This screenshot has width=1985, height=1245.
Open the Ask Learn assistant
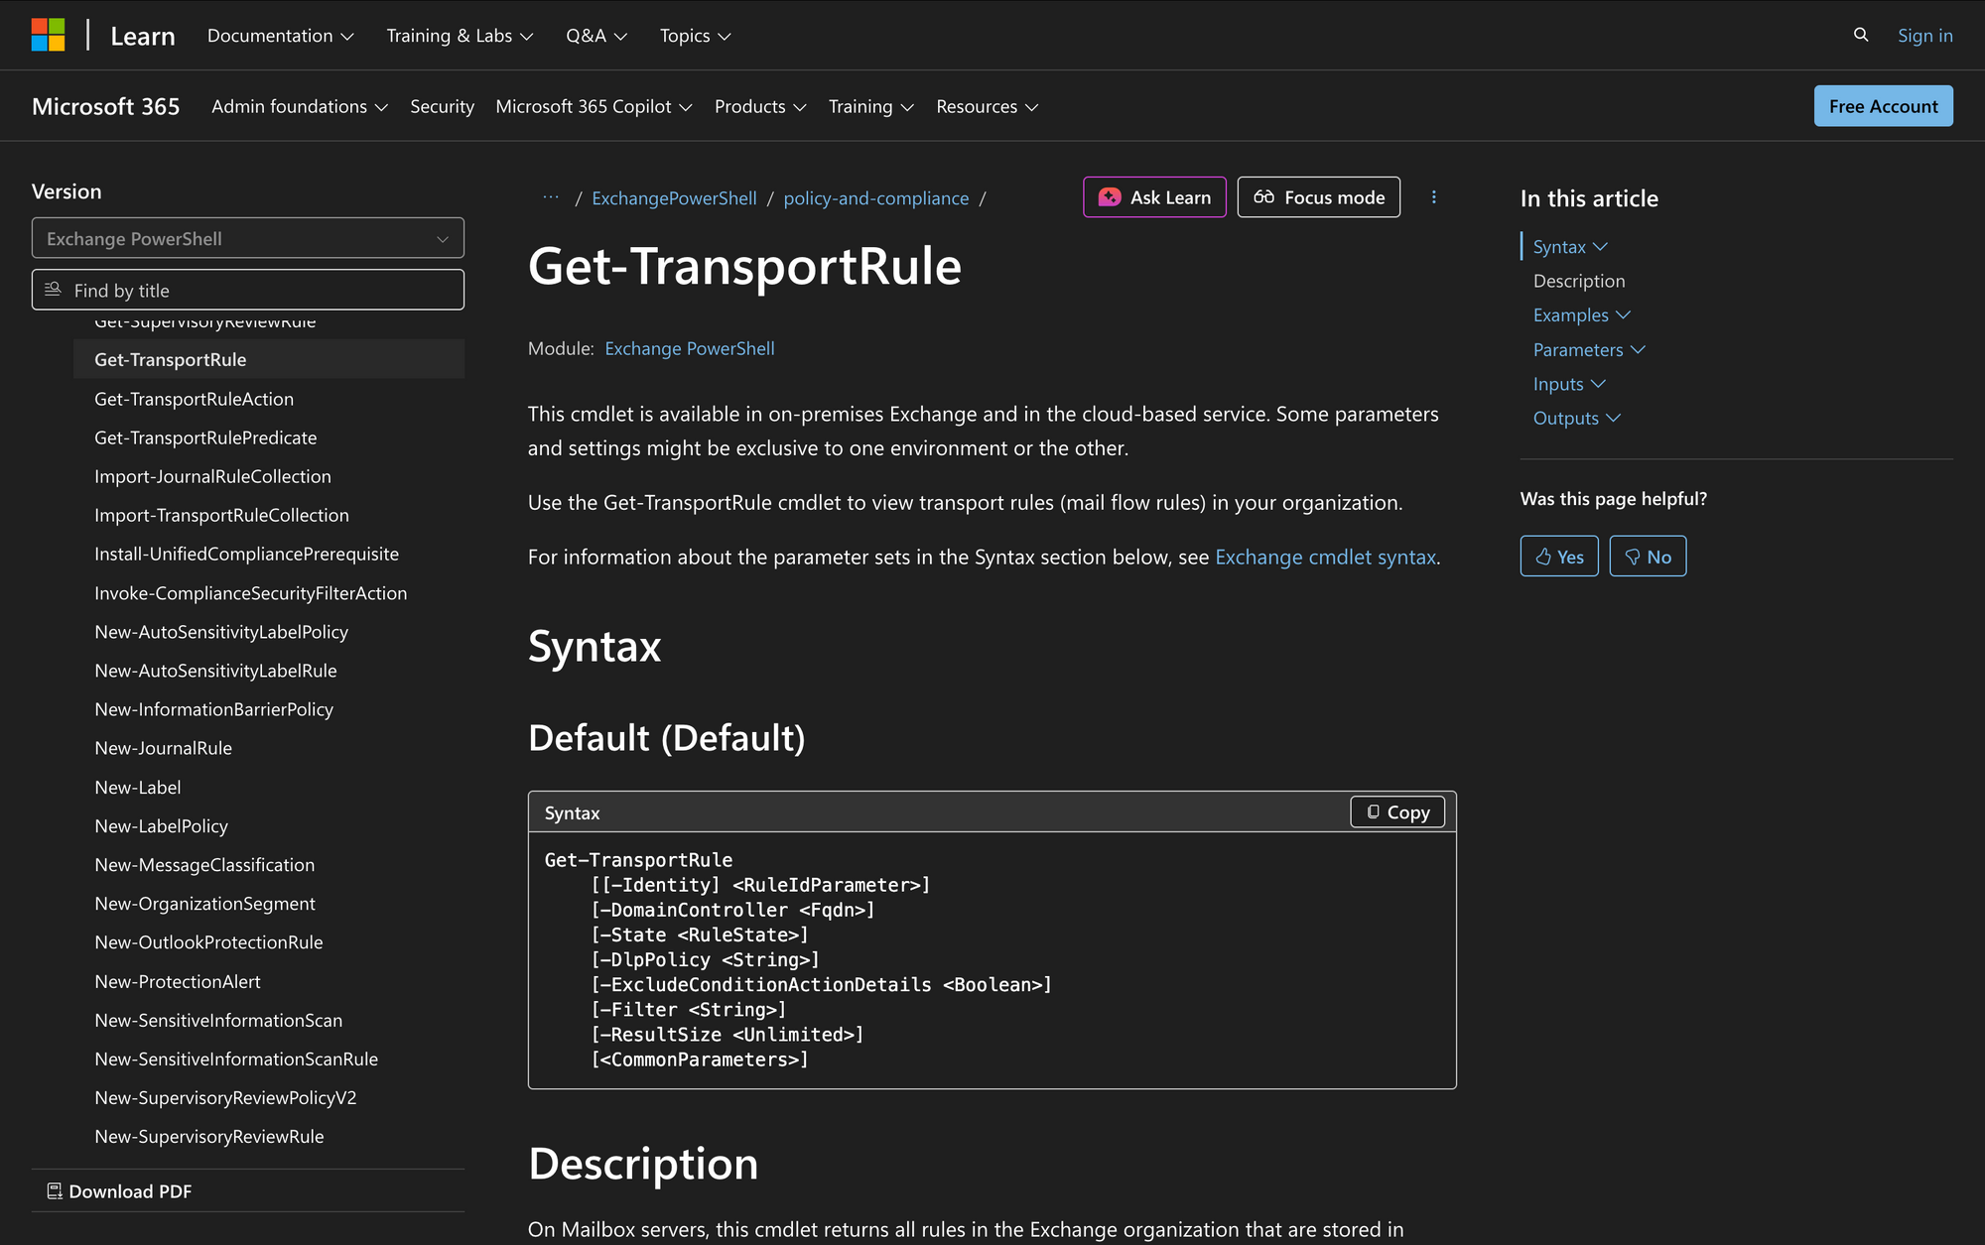pos(1153,196)
